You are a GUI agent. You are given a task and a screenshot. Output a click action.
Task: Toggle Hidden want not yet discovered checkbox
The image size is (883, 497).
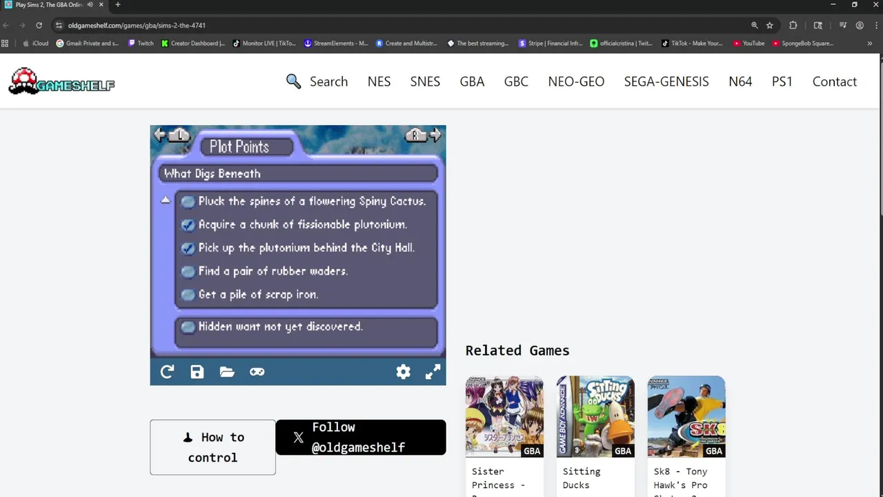(188, 327)
